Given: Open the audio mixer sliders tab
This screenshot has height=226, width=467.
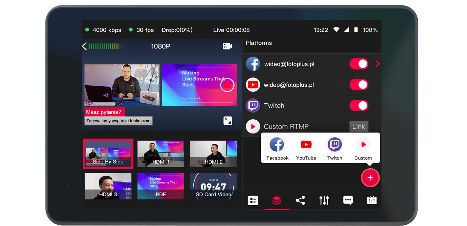Looking at the screenshot, I should coord(324,200).
